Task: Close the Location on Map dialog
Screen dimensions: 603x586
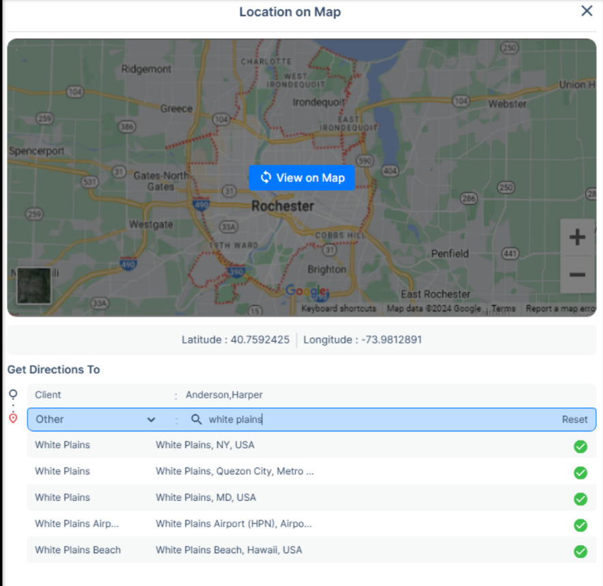Action: pyautogui.click(x=587, y=11)
